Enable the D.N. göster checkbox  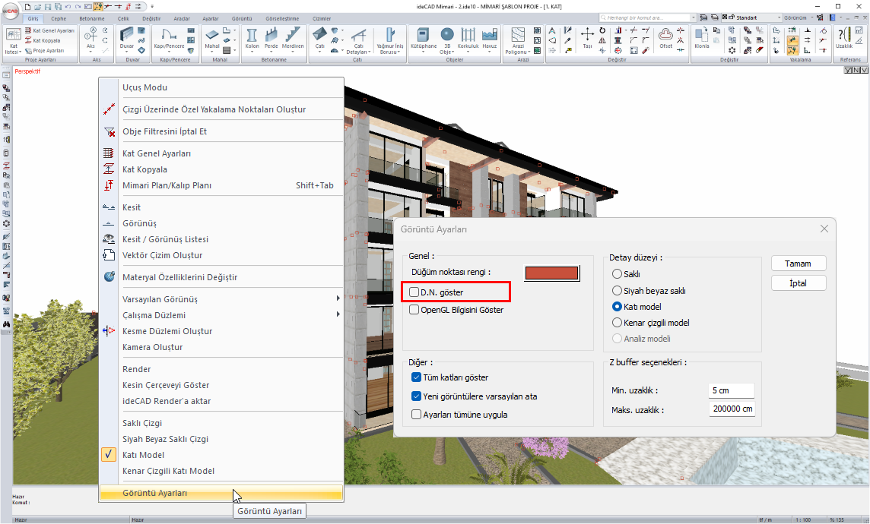[414, 292]
